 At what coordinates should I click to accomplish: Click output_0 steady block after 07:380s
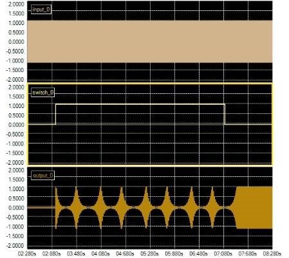click(254, 208)
